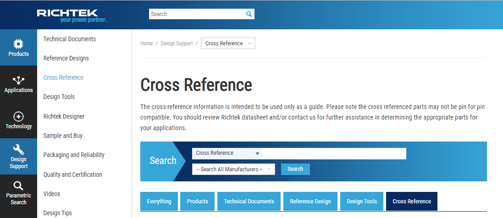
Task: Open Cross Reference in the sidebar
Action: coord(64,77)
